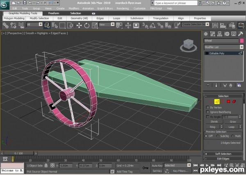Open the Hierarchy command panel tab
This screenshot has height=175, width=246.
[x=220, y=34]
